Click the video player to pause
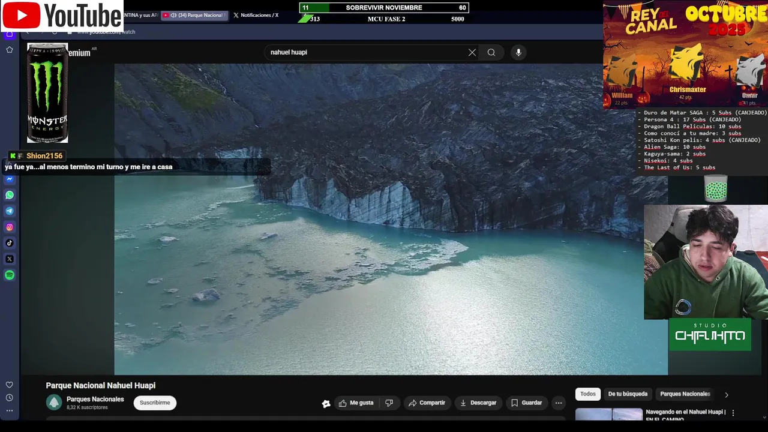 [391, 219]
